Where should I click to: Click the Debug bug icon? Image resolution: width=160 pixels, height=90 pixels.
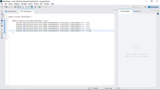(35, 7)
